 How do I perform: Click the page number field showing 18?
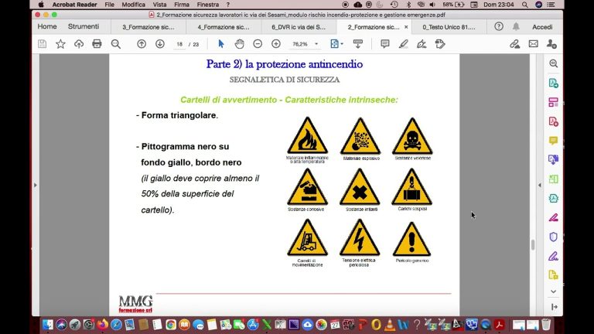180,44
